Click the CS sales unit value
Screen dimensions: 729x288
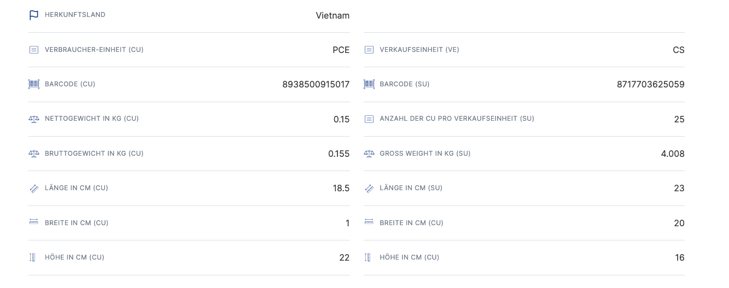[x=679, y=50]
